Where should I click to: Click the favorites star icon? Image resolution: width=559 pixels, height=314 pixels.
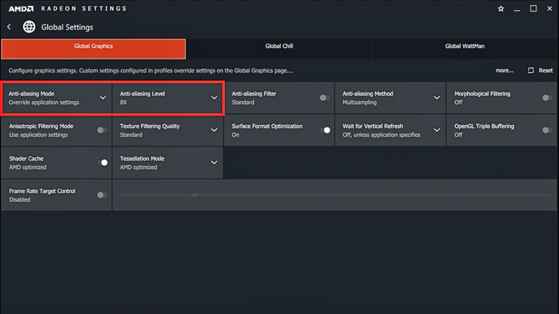[x=501, y=9]
